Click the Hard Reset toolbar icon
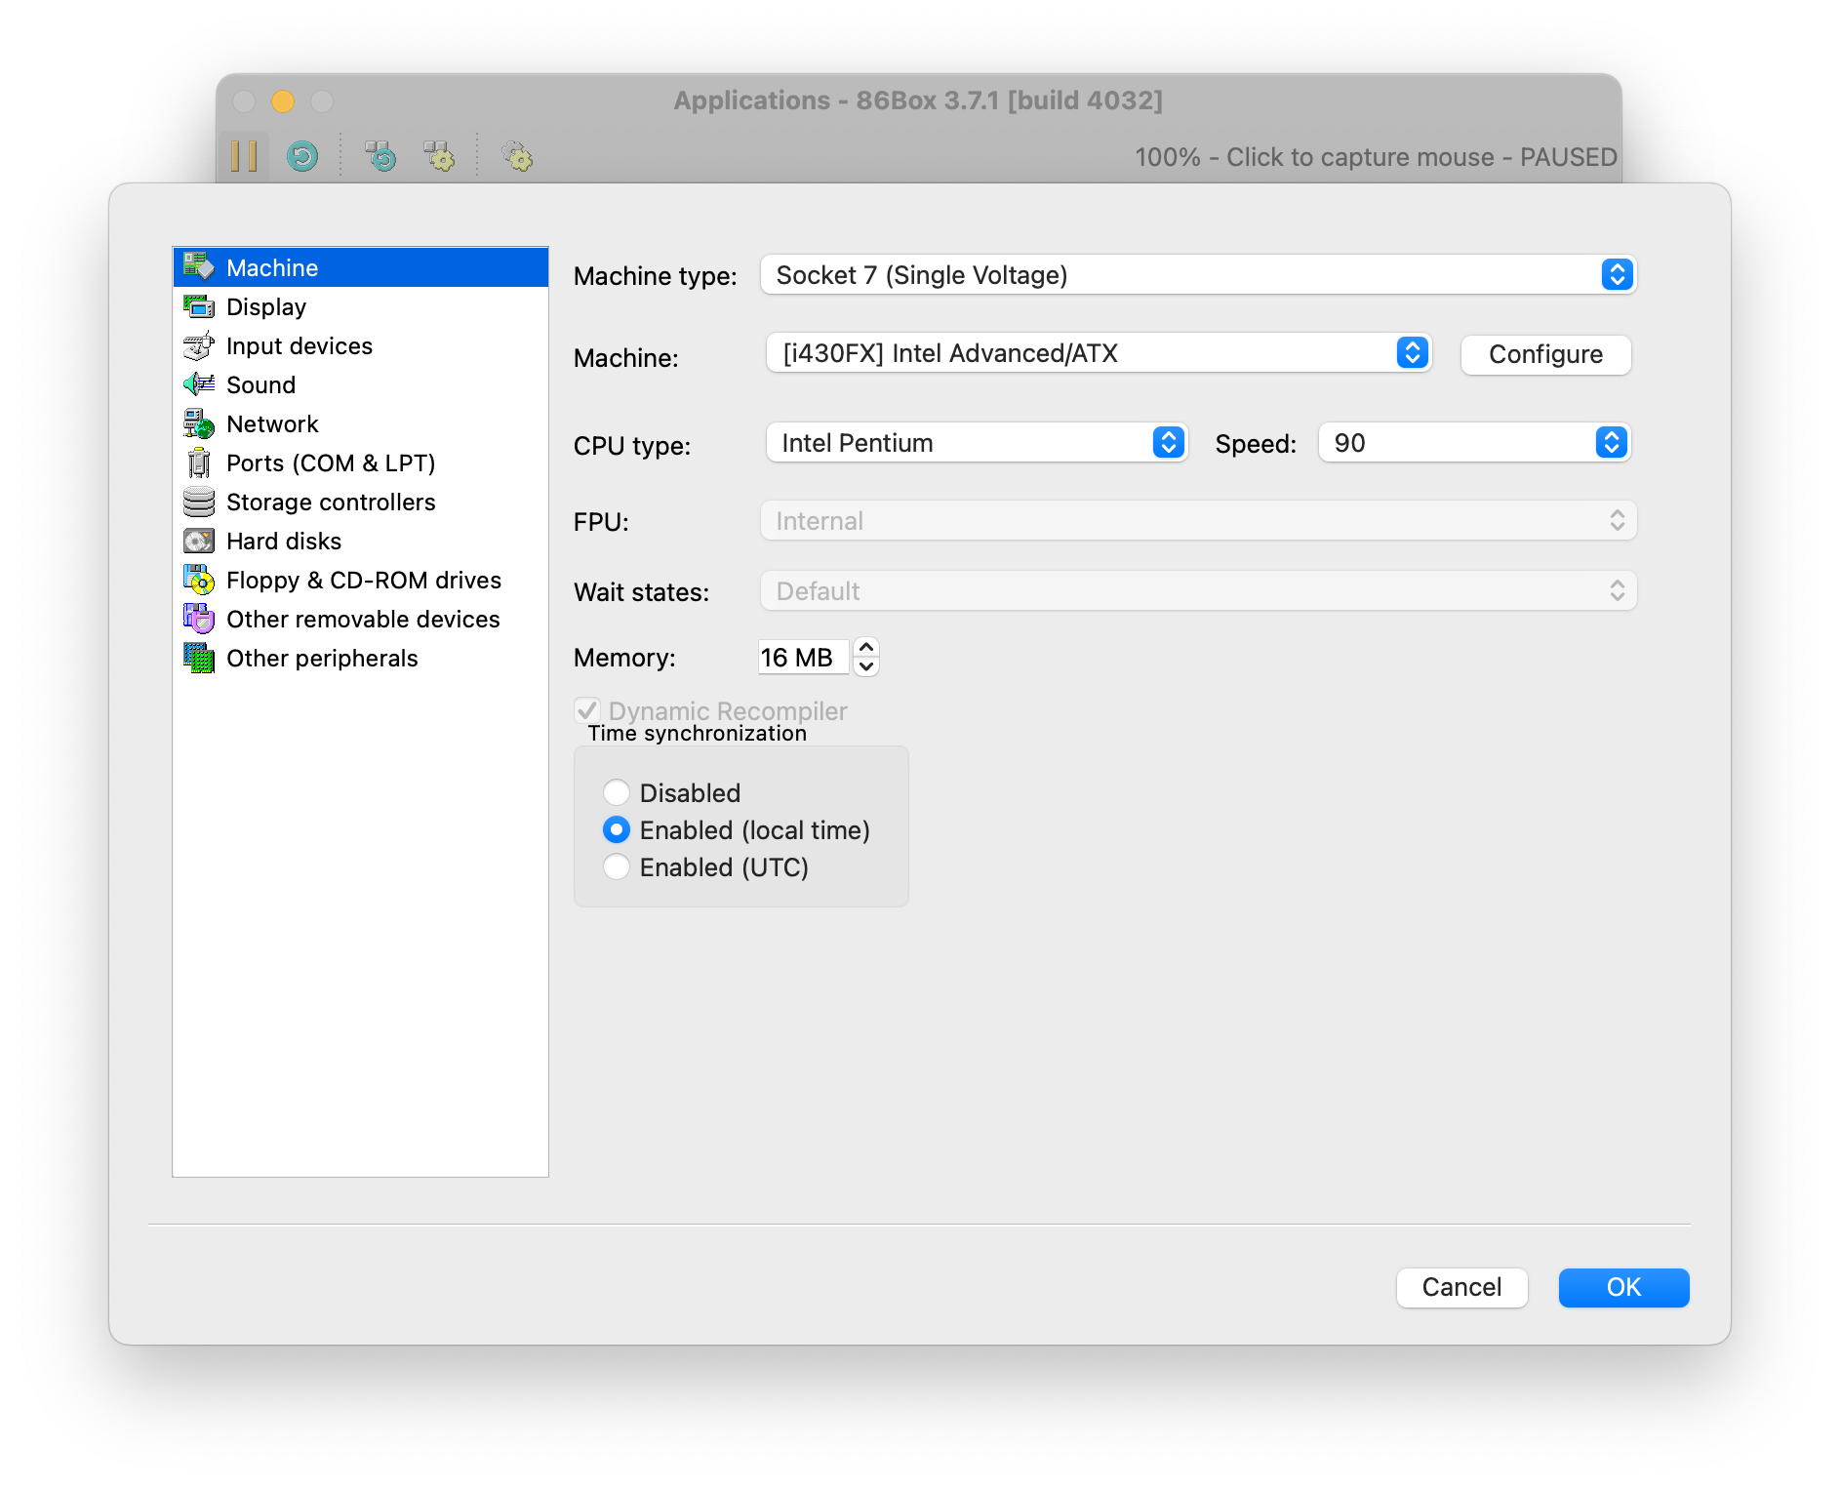This screenshot has height=1489, width=1840. click(302, 155)
